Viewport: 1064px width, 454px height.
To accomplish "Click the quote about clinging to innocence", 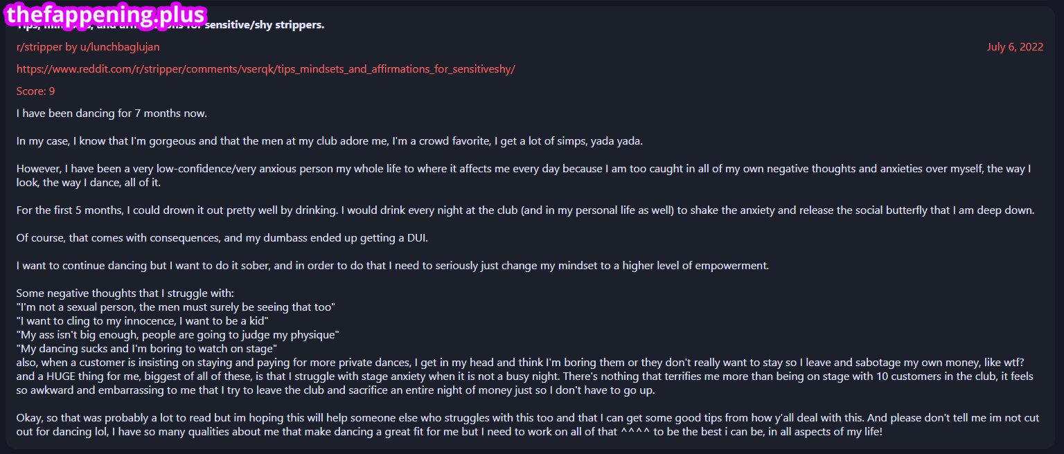I will 142,321.
